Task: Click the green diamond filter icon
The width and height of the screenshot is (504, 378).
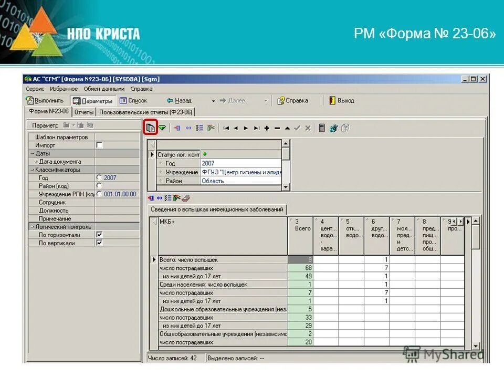Action: pos(162,128)
